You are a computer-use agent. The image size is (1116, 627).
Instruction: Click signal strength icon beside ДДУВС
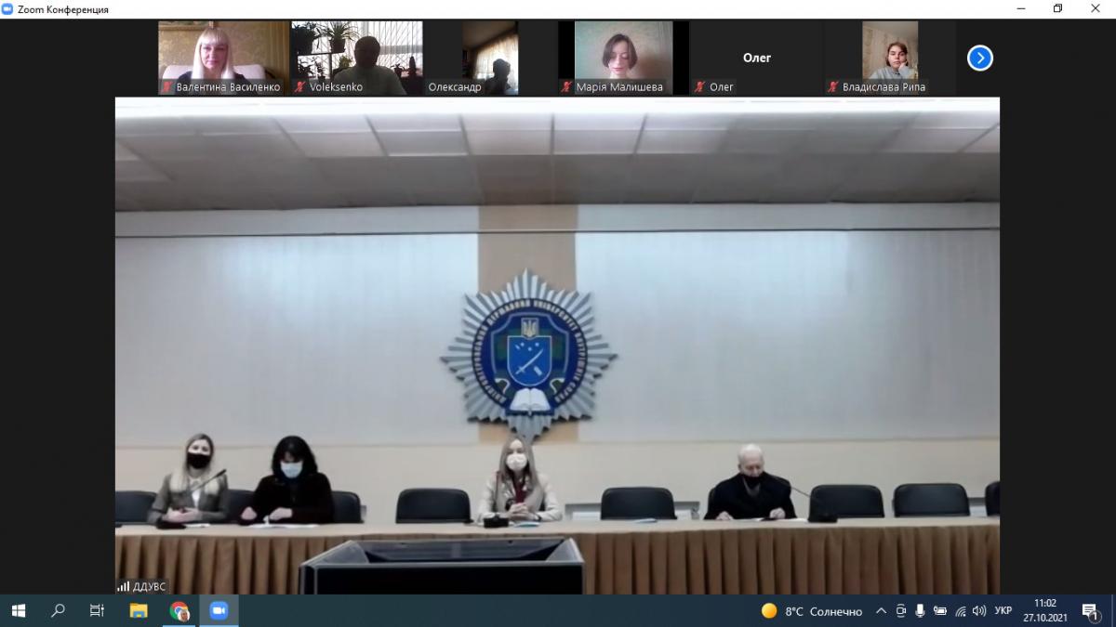(124, 586)
